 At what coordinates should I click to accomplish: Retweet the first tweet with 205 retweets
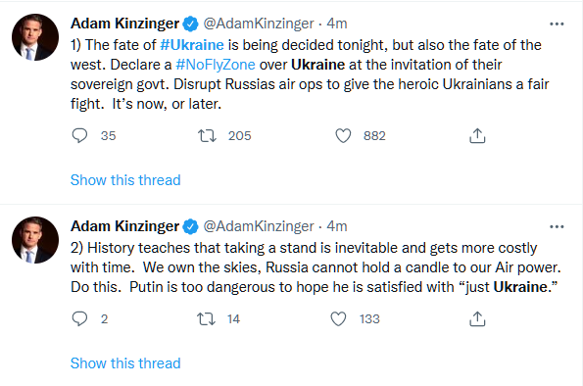207,136
